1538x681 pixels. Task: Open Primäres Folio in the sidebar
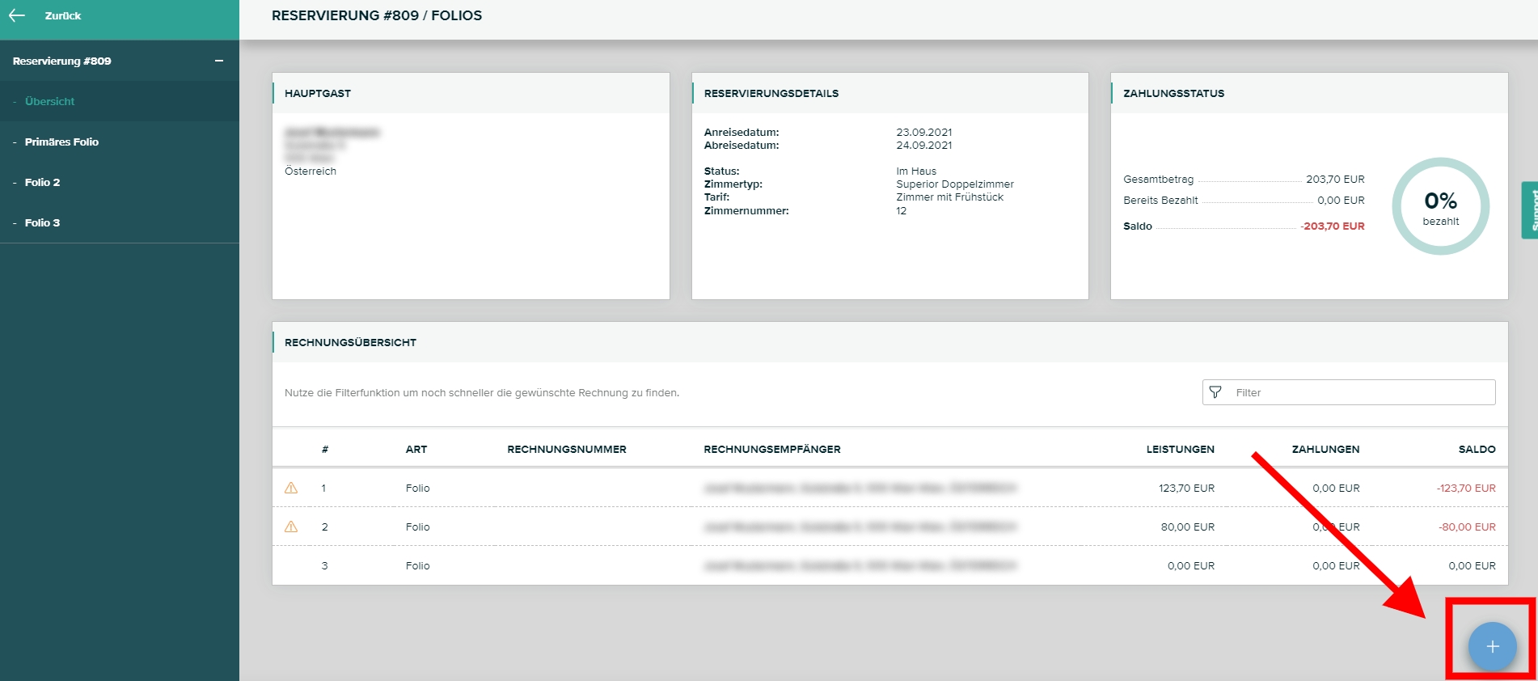[x=61, y=142]
